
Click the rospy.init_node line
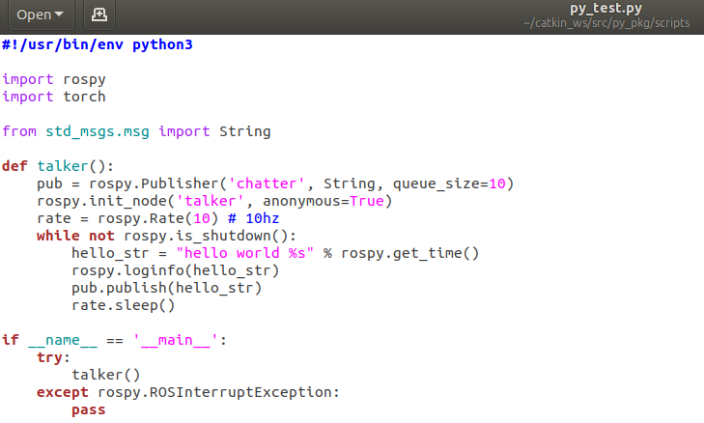click(214, 201)
